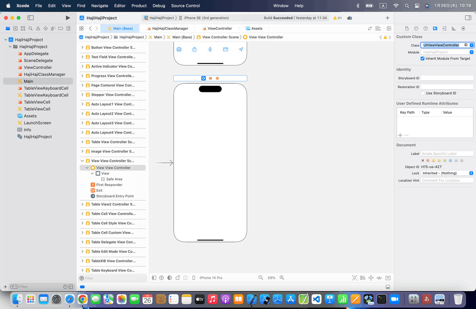Open Add New Constraints menu
This screenshot has width=476, height=309.
371,278
